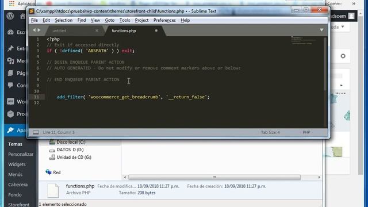Click Explorer scrollbar left arrow
Screen dimensions: 368x207
pyautogui.click(x=125, y=177)
